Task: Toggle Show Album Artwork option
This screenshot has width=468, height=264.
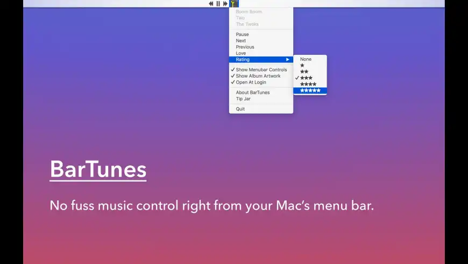Action: pos(261,76)
